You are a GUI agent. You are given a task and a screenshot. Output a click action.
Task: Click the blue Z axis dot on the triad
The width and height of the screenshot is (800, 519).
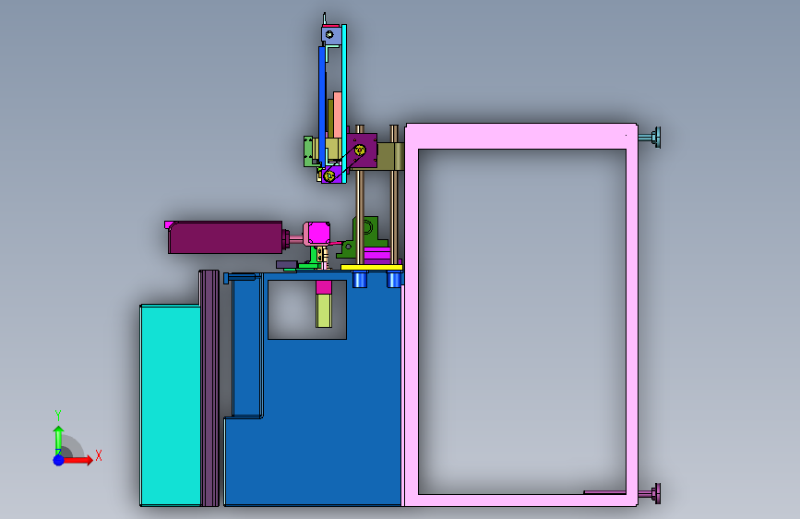click(x=59, y=460)
